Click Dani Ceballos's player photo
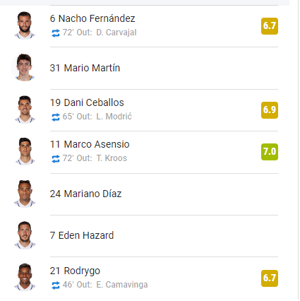300x301 pixels. click(25, 110)
